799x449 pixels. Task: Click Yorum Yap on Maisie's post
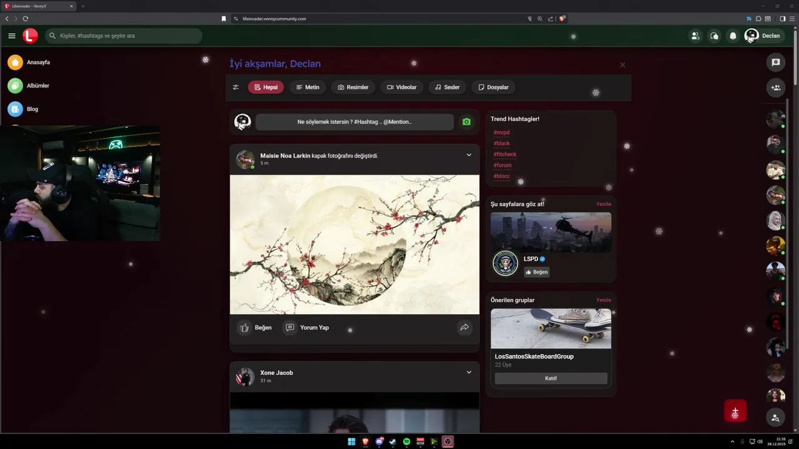point(306,327)
